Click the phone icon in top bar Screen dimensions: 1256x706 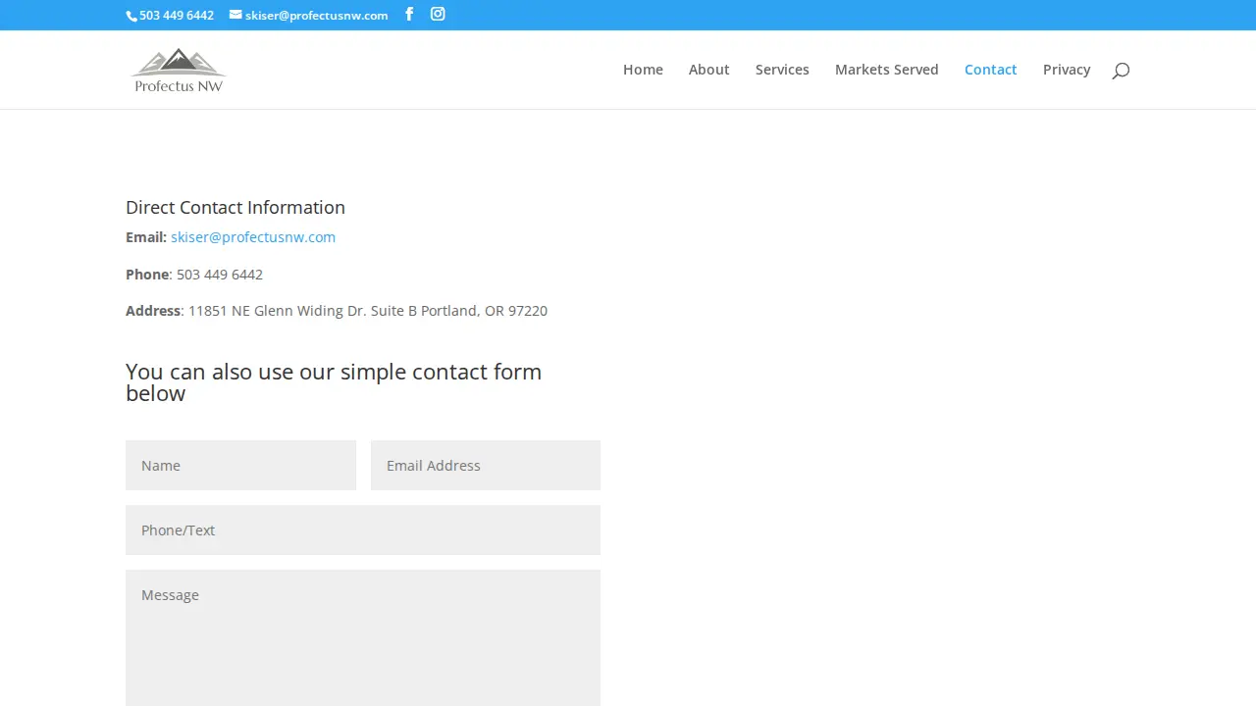pos(131,16)
